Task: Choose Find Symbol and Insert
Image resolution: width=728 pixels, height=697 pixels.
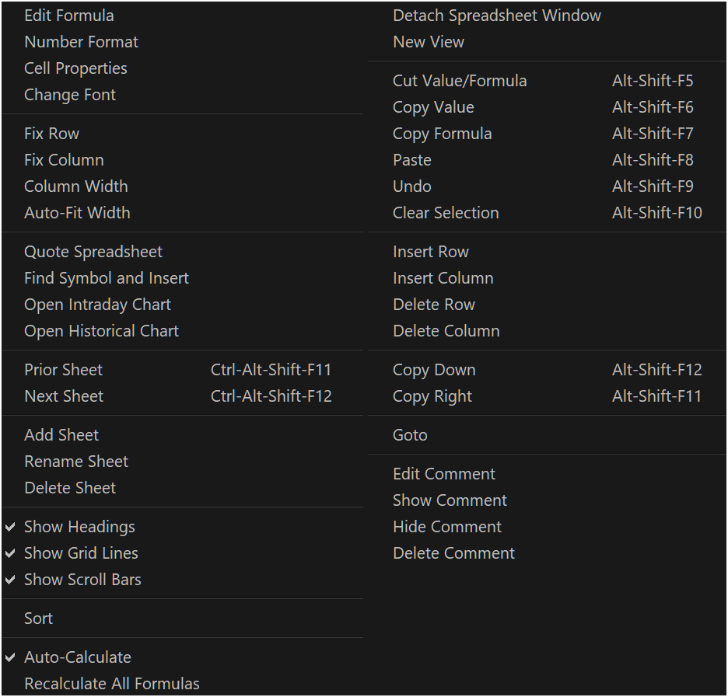Action: 107,278
